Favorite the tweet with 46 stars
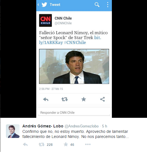Image resolution: width=147 pixels, height=153 pixels. click(66, 144)
